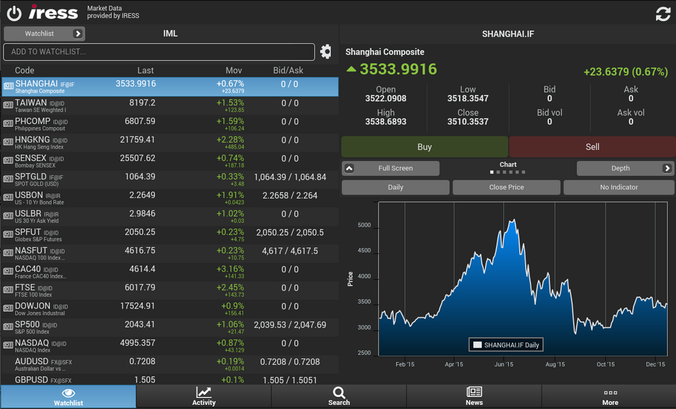Screen dimensions: 676x409
Task: Click the news icon beside USBON row
Action: [x=8, y=197]
